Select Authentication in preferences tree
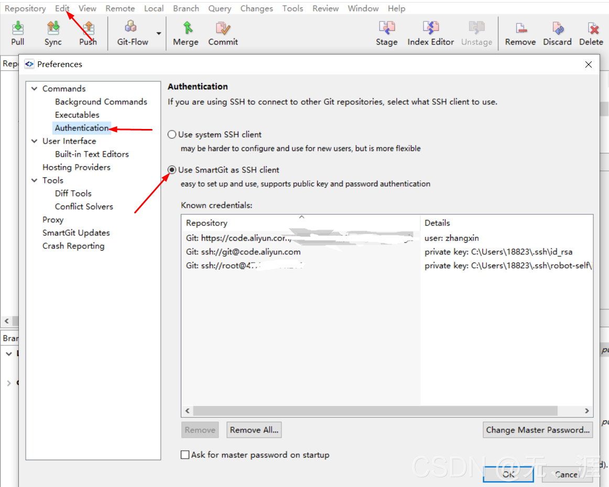This screenshot has width=609, height=487. 82,128
